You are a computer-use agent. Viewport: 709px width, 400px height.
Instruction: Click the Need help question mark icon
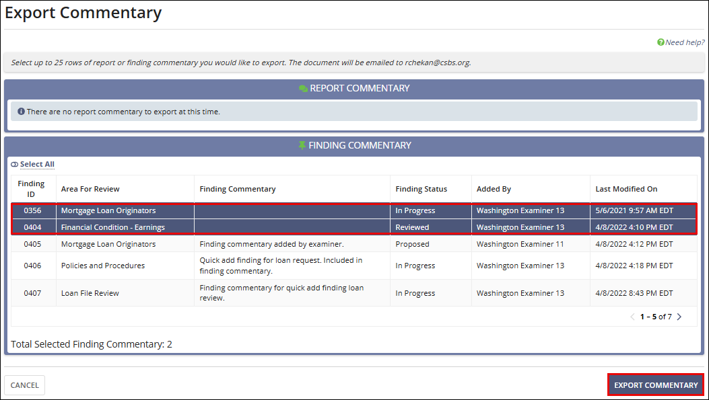pos(659,42)
